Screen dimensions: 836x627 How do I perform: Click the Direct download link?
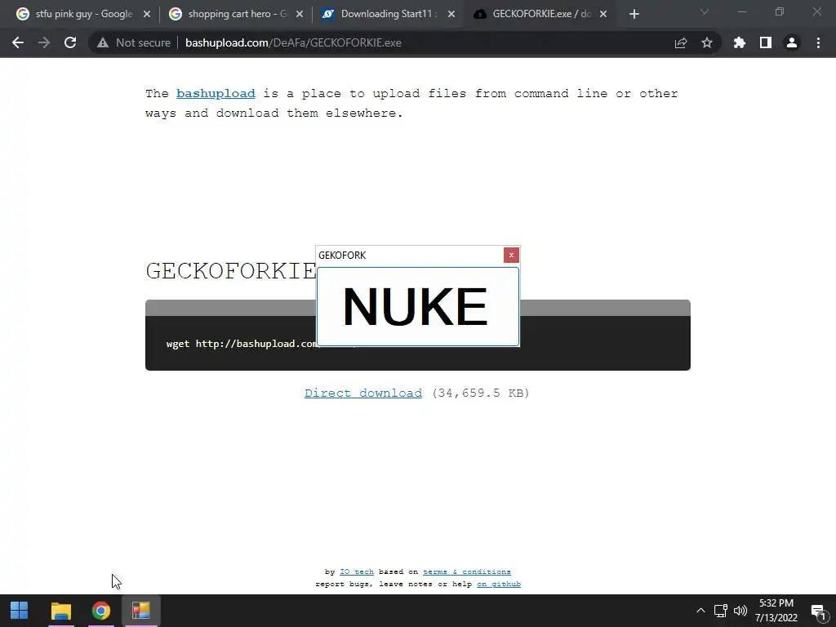tap(363, 394)
